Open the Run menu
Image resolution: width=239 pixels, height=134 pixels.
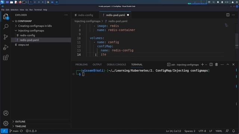coord(31,10)
